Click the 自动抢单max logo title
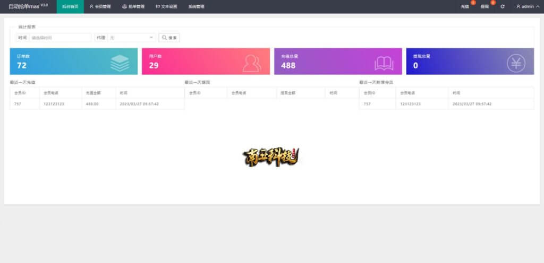 click(x=28, y=6)
